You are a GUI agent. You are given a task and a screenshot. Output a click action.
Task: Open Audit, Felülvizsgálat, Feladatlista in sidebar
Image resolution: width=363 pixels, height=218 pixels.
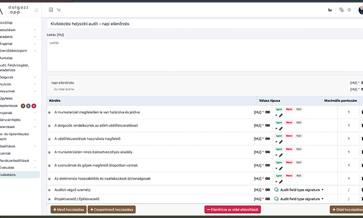[x=15, y=68]
